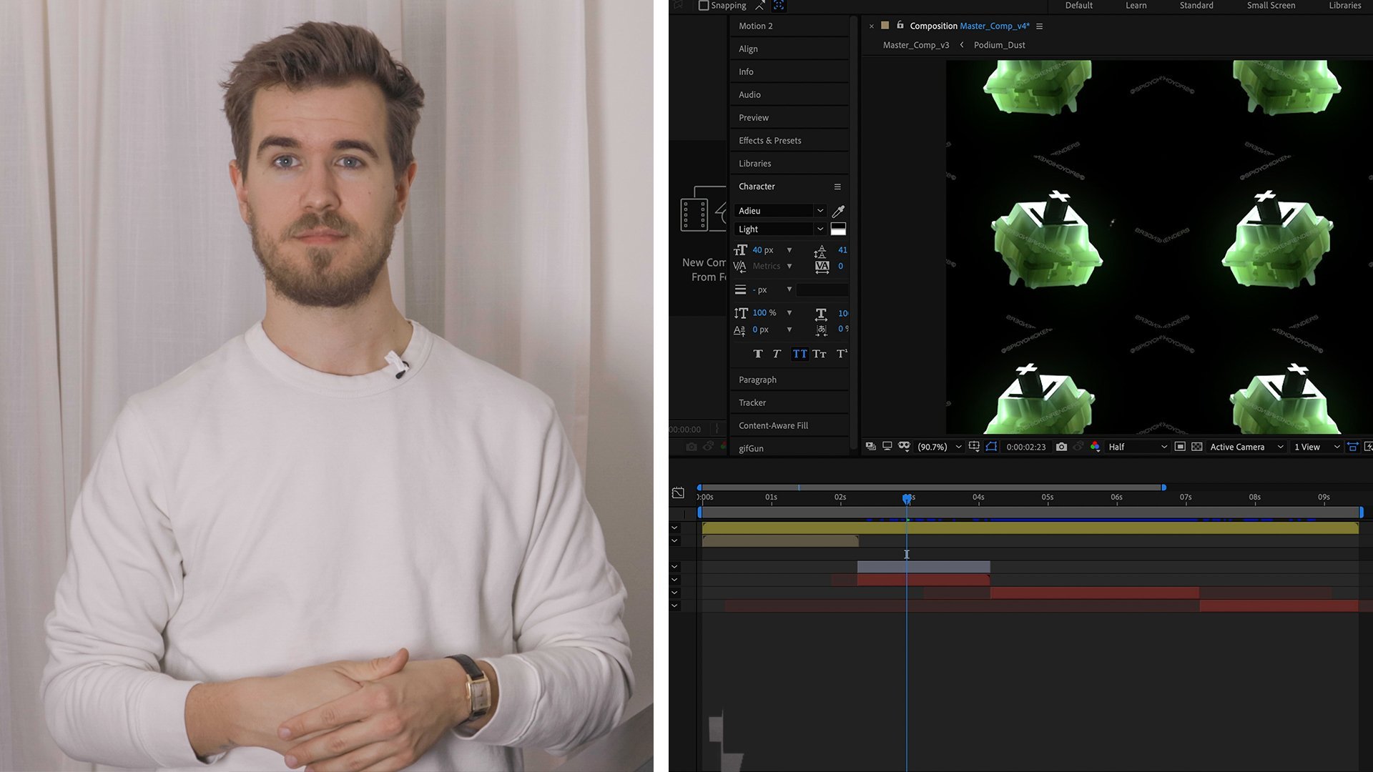The width and height of the screenshot is (1373, 772).
Task: Toggle the transparency grid icon
Action: point(1196,447)
